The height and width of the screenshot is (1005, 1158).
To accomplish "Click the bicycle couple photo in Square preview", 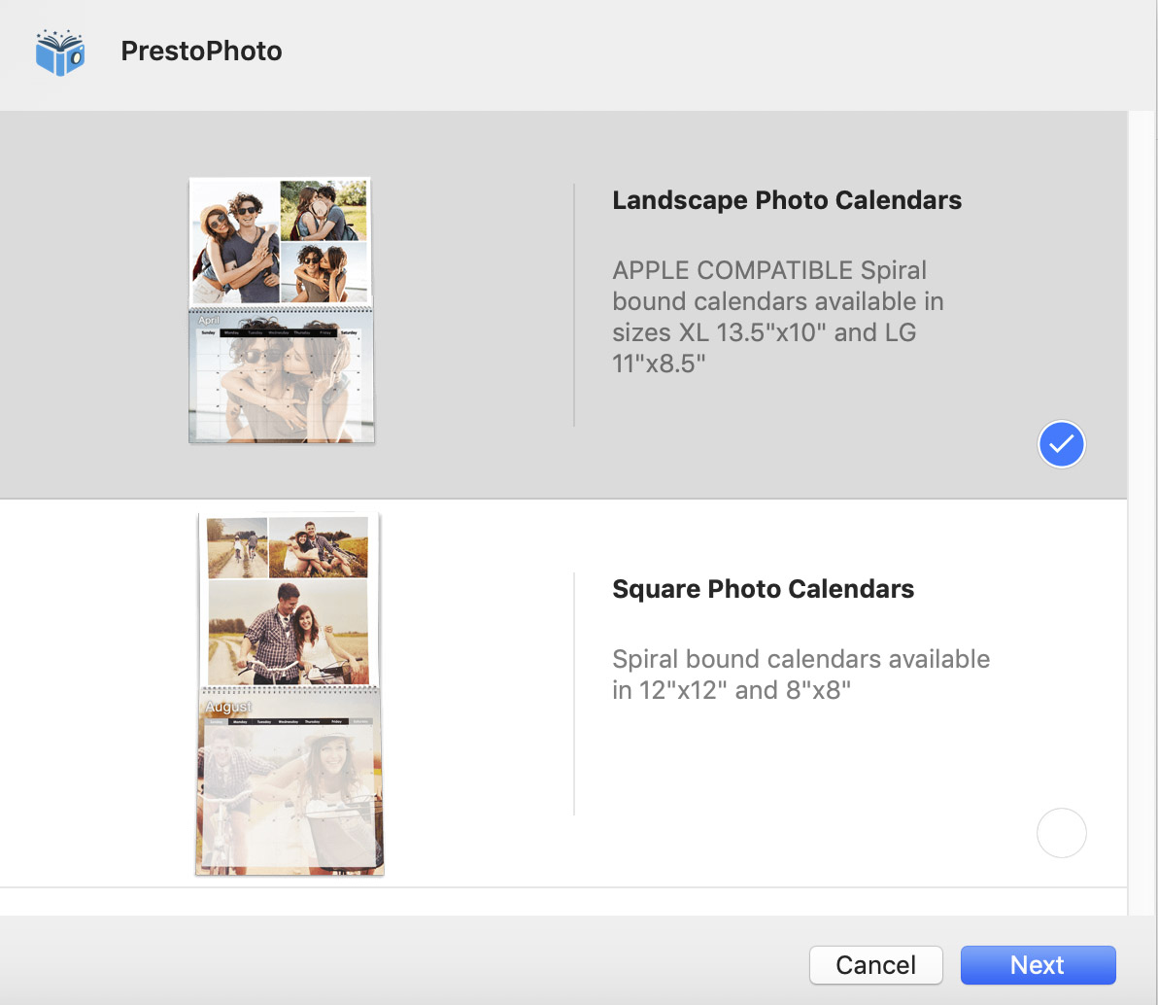I will tap(288, 632).
